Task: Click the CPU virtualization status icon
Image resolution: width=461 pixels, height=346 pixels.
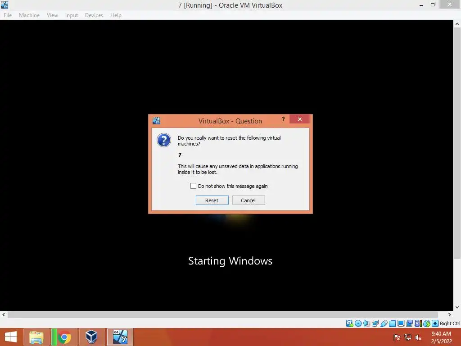Action: point(418,323)
